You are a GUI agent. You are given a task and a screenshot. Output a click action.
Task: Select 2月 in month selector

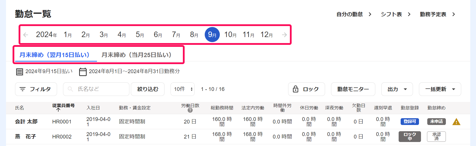click(85, 35)
